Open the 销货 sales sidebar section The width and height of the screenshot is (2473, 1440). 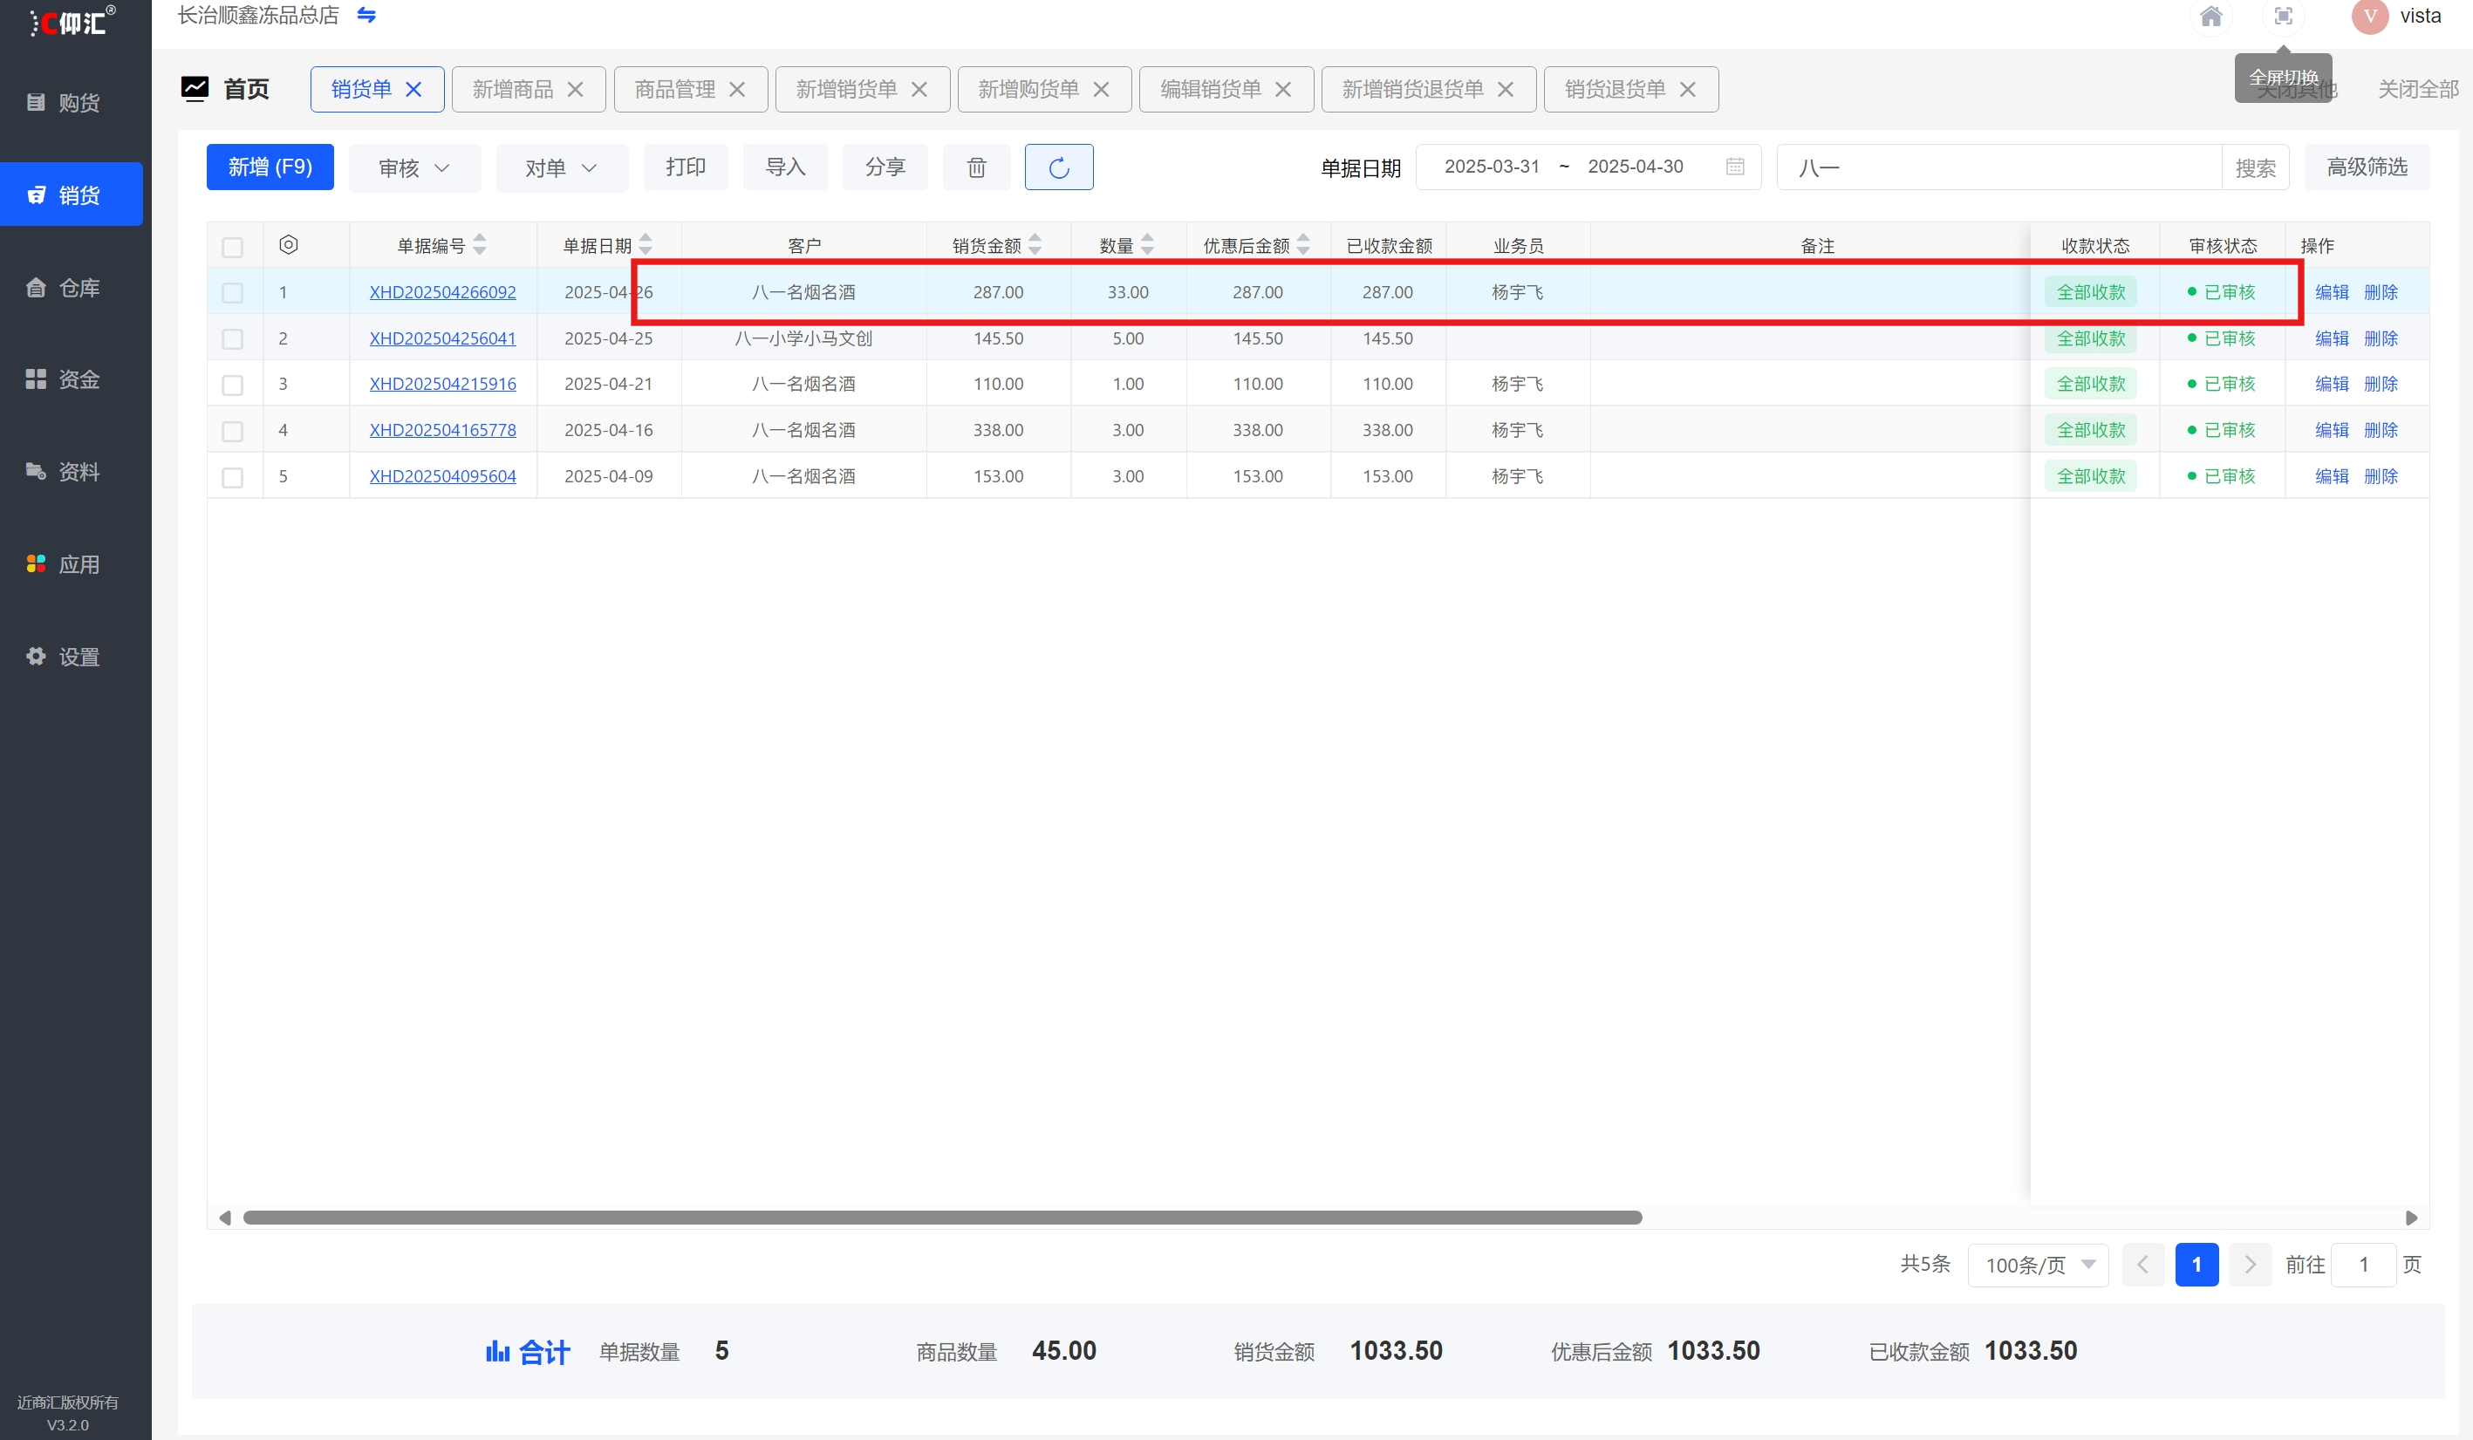click(x=71, y=195)
